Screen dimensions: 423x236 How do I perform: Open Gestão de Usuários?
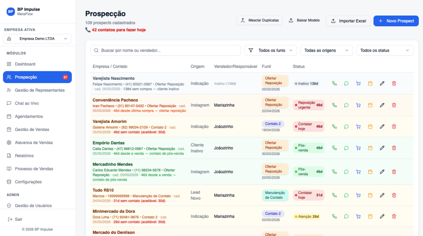click(x=37, y=205)
